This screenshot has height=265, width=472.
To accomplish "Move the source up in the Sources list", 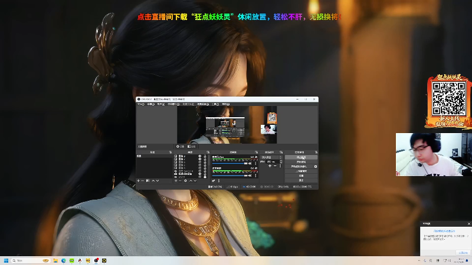I will (x=191, y=181).
